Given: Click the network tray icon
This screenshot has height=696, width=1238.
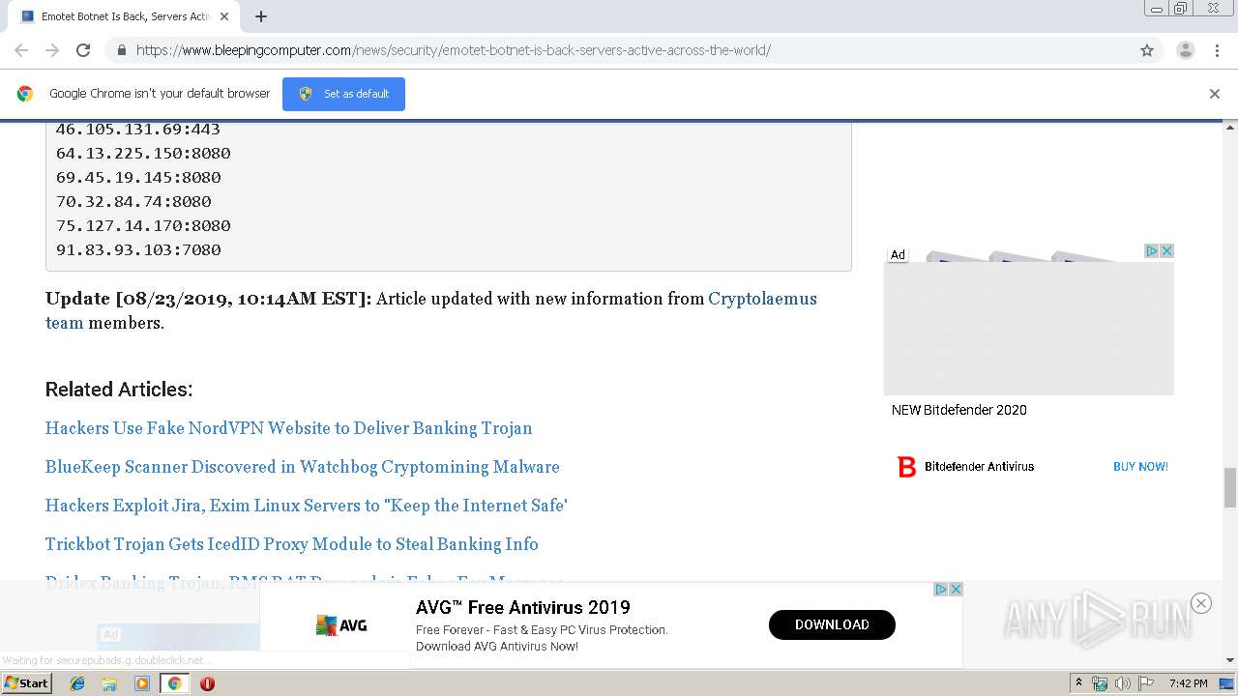Looking at the screenshot, I should point(1100,683).
